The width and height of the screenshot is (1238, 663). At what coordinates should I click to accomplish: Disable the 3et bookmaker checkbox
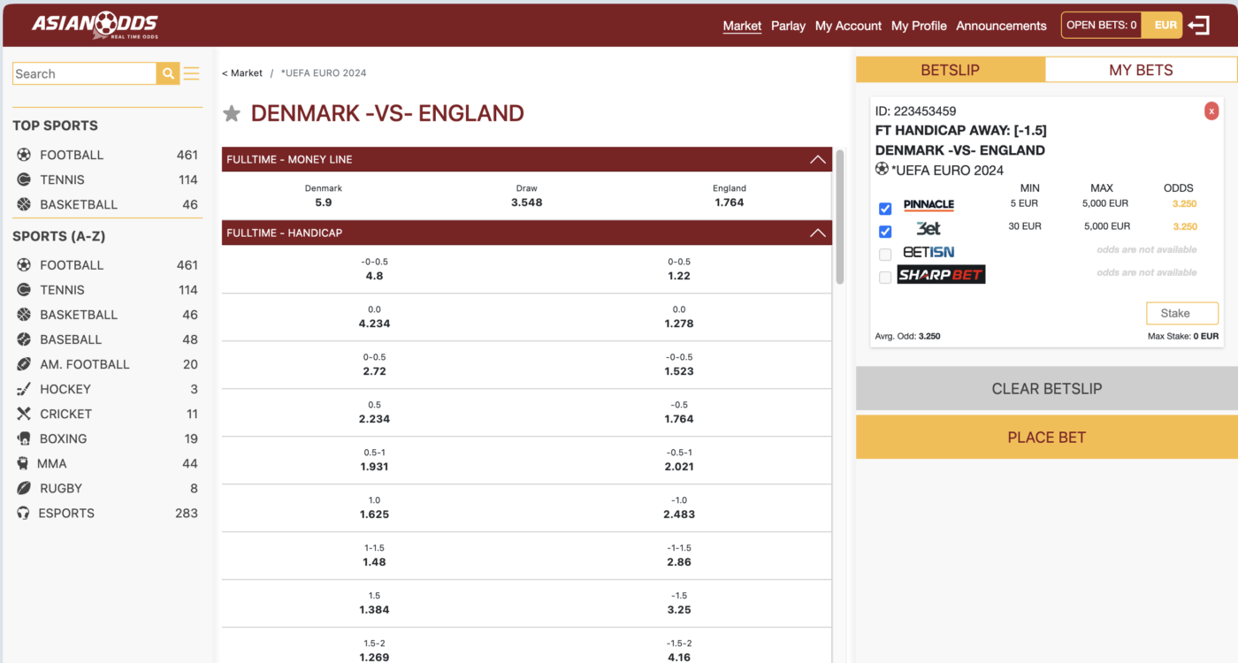tap(885, 232)
